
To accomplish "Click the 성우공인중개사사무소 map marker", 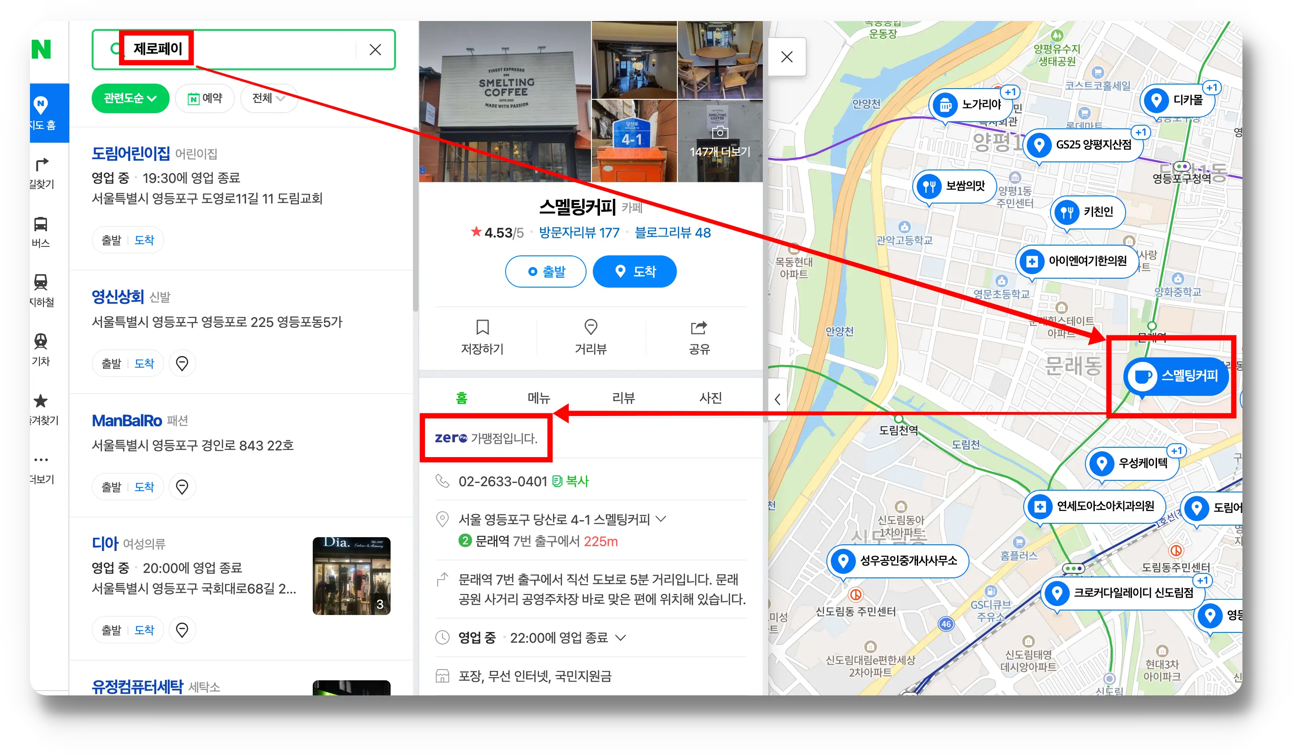I will [898, 560].
